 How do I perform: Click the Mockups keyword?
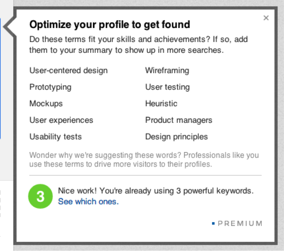46,103
